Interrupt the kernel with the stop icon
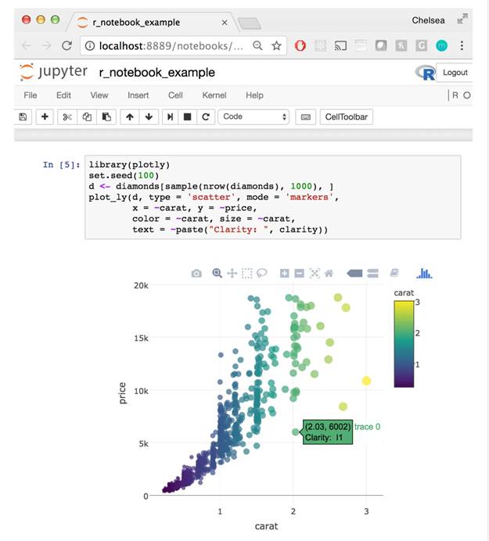 188,116
